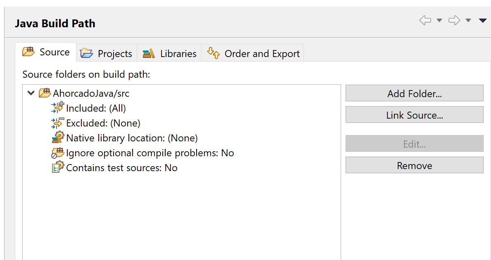Viewport: 491px width, 260px height.
Task: Open the back history dropdown arrow
Action: 439,20
